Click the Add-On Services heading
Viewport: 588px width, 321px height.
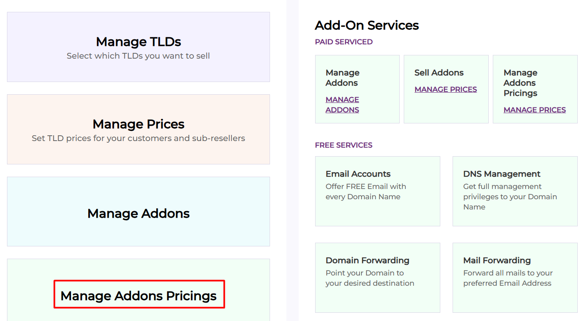(x=366, y=25)
